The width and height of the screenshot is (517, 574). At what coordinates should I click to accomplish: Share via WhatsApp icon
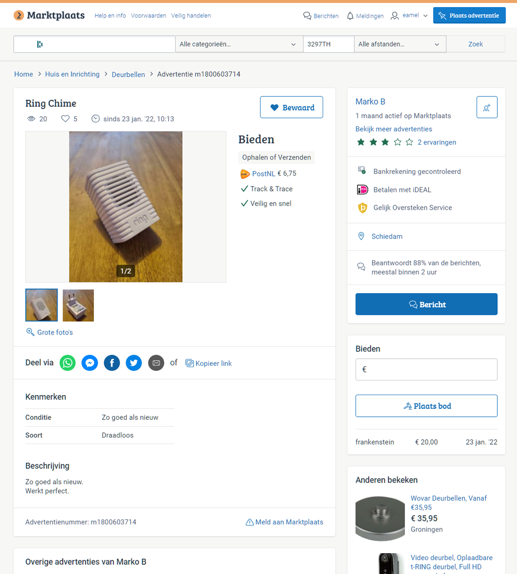point(68,363)
